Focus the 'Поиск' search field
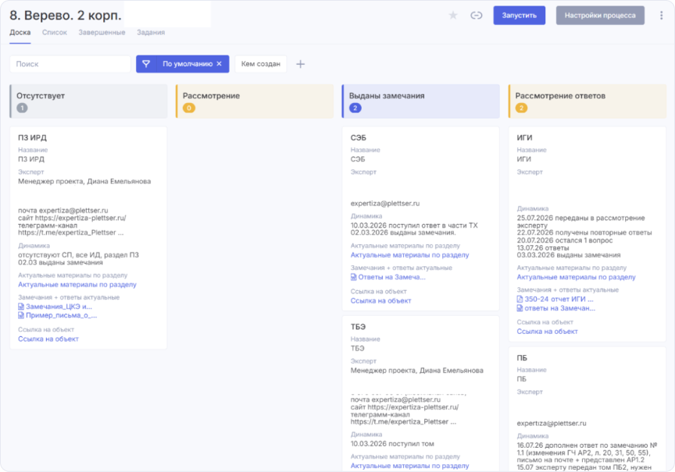 (70, 64)
